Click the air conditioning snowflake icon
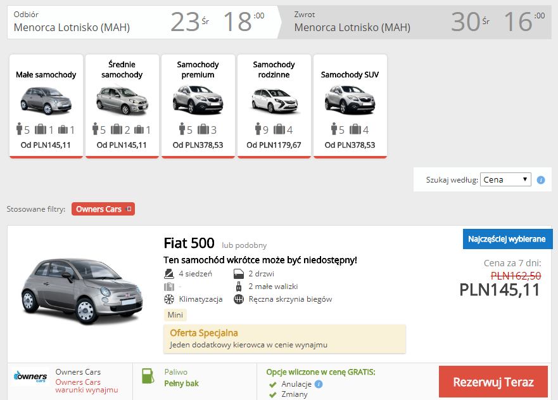Viewport: 558px width, 400px height. pos(169,299)
